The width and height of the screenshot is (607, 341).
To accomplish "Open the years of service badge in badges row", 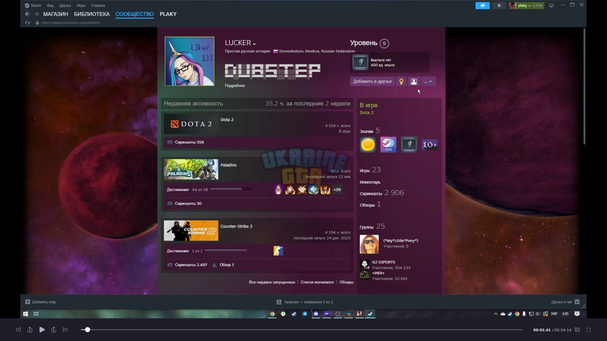I will [x=409, y=145].
